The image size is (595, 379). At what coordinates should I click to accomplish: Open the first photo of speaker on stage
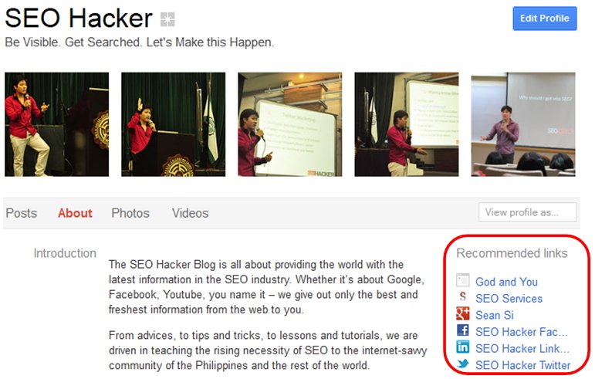pos(57,124)
